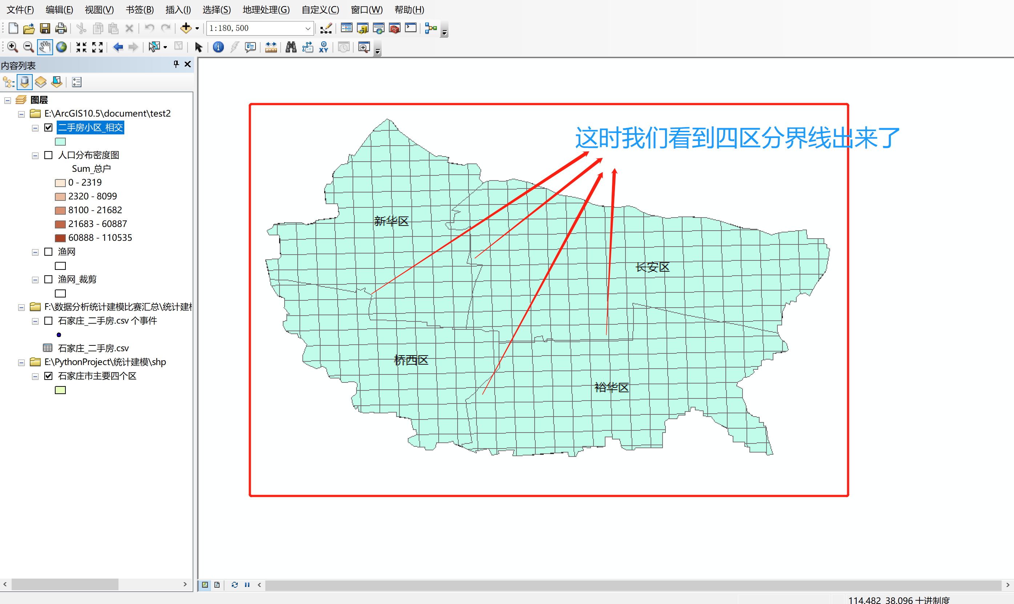The height and width of the screenshot is (604, 1014).
Task: Open the 视图(V) menu
Action: coord(99,9)
